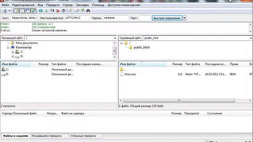Collapse the Компьютер tree node
The image size is (253, 142).
coord(8,48)
